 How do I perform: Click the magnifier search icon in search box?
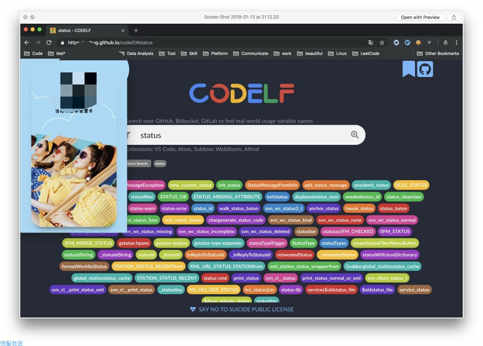tap(355, 135)
